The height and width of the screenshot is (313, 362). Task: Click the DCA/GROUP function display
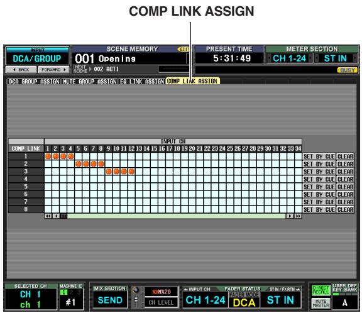(x=37, y=58)
